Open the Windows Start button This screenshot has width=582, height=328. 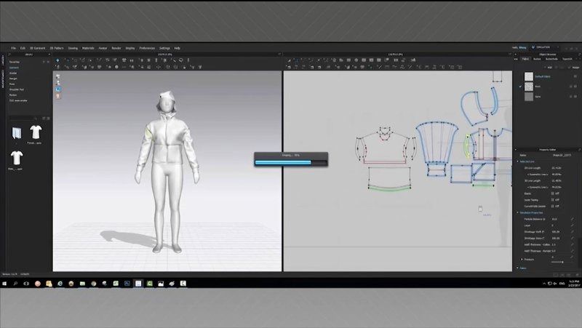coord(7,282)
